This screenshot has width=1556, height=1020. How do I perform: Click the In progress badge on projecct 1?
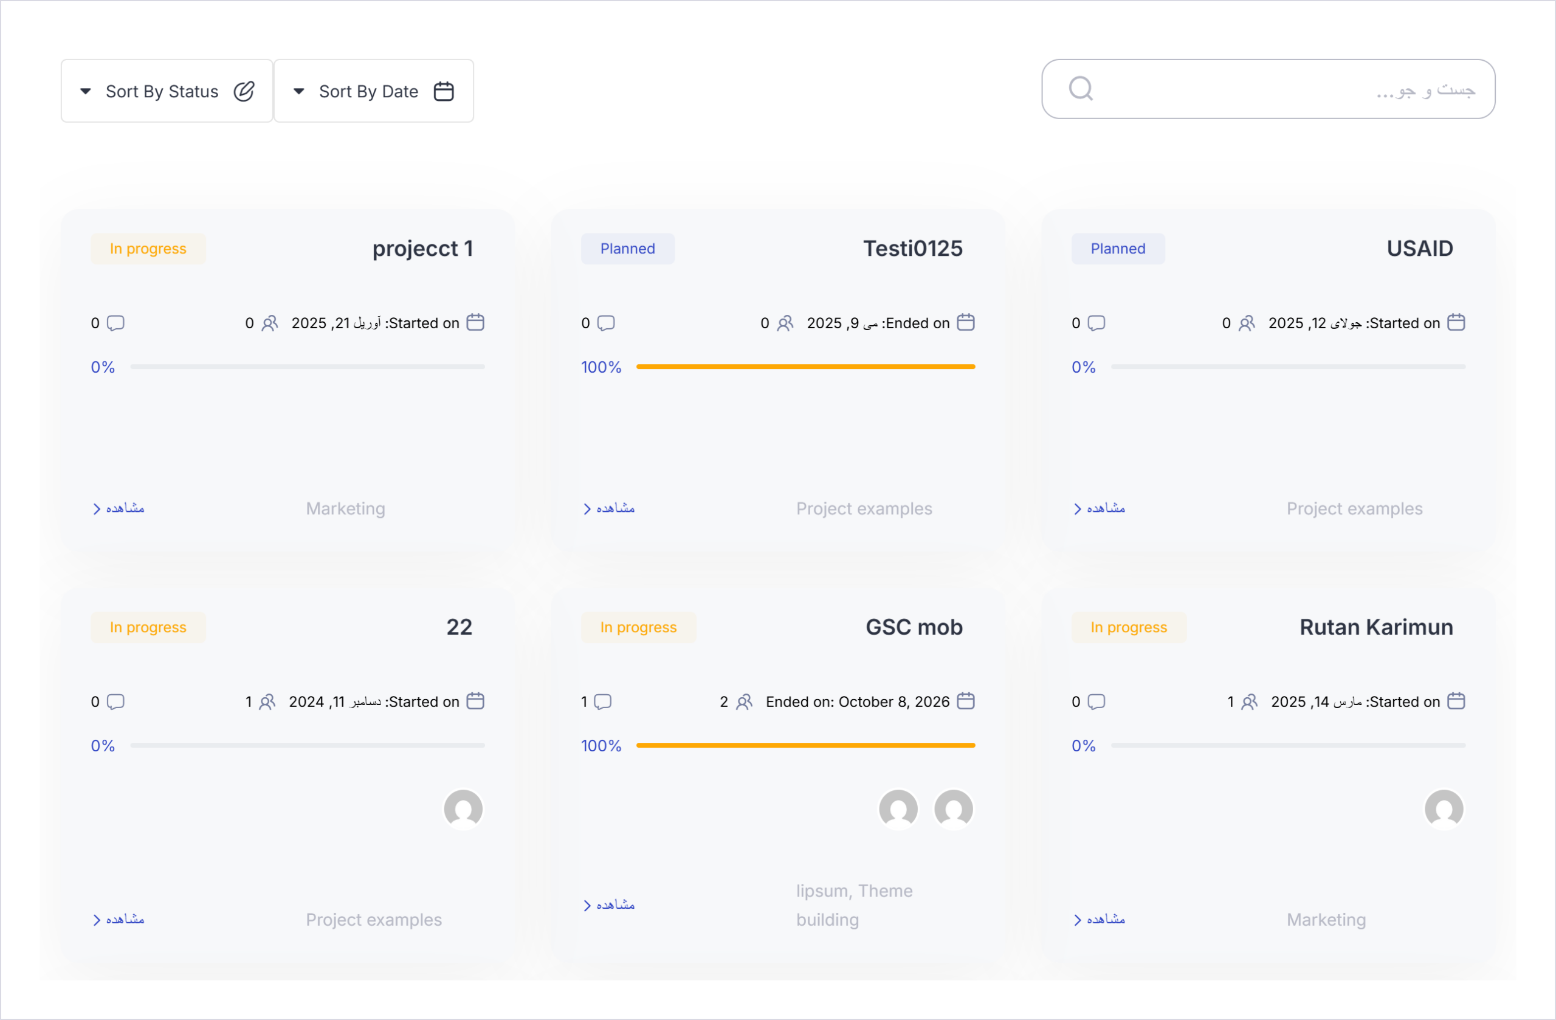(148, 249)
